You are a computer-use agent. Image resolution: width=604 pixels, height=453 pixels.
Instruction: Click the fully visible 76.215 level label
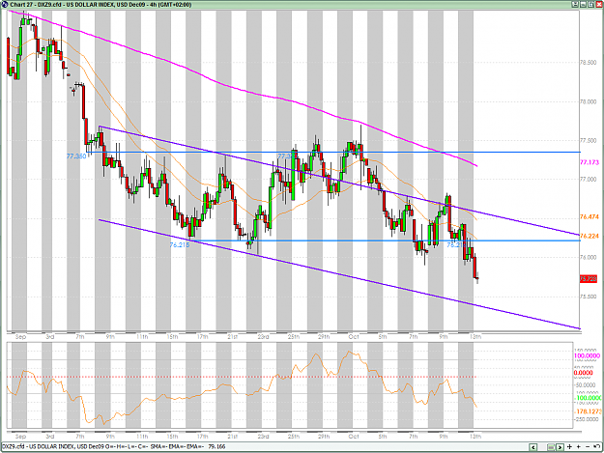[180, 244]
